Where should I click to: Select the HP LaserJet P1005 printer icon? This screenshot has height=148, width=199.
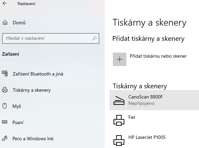point(119,141)
